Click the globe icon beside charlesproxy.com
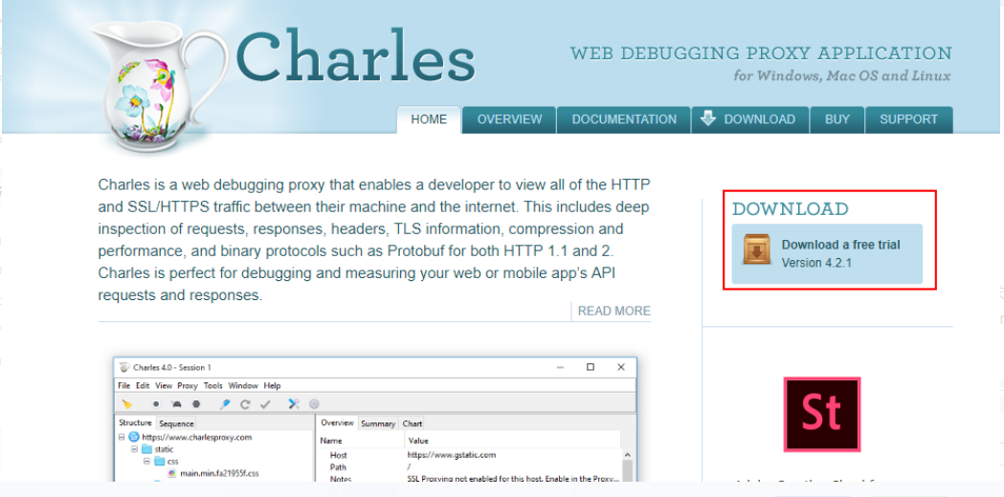Screen dimensions: 1004x497 [134, 438]
